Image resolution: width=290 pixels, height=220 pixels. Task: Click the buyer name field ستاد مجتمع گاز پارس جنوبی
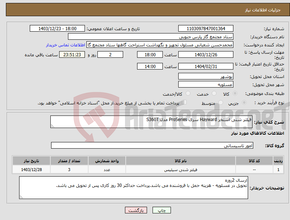coord(151,37)
